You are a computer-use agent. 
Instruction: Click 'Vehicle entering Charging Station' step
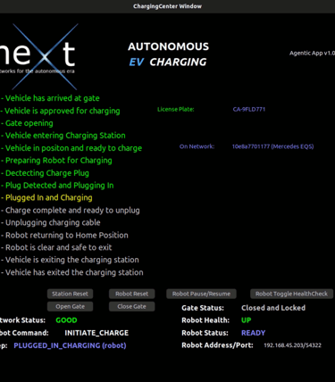point(63,136)
